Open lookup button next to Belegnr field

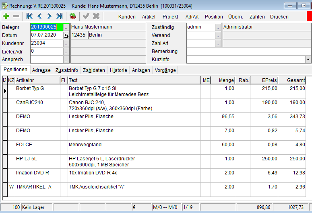66,27
